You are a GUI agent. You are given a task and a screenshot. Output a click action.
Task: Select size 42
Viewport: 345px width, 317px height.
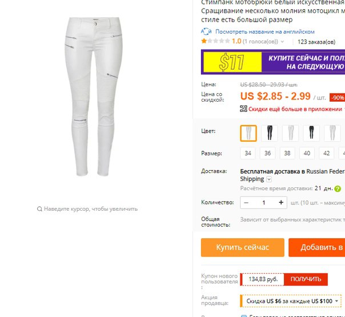[327, 153]
